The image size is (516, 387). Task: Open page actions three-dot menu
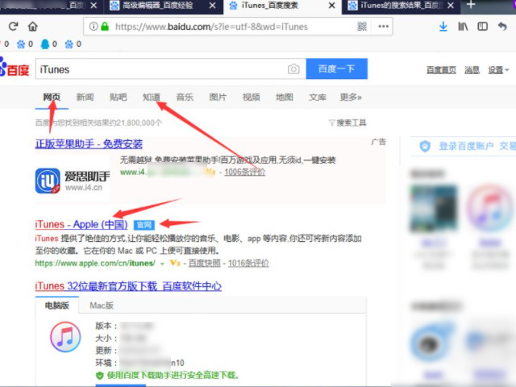[x=384, y=27]
